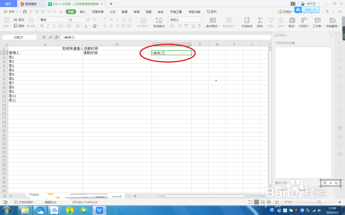Open Print Preview from quick access toolbar
Image resolution: width=345 pixels, height=215 pixels.
tap(43, 12)
